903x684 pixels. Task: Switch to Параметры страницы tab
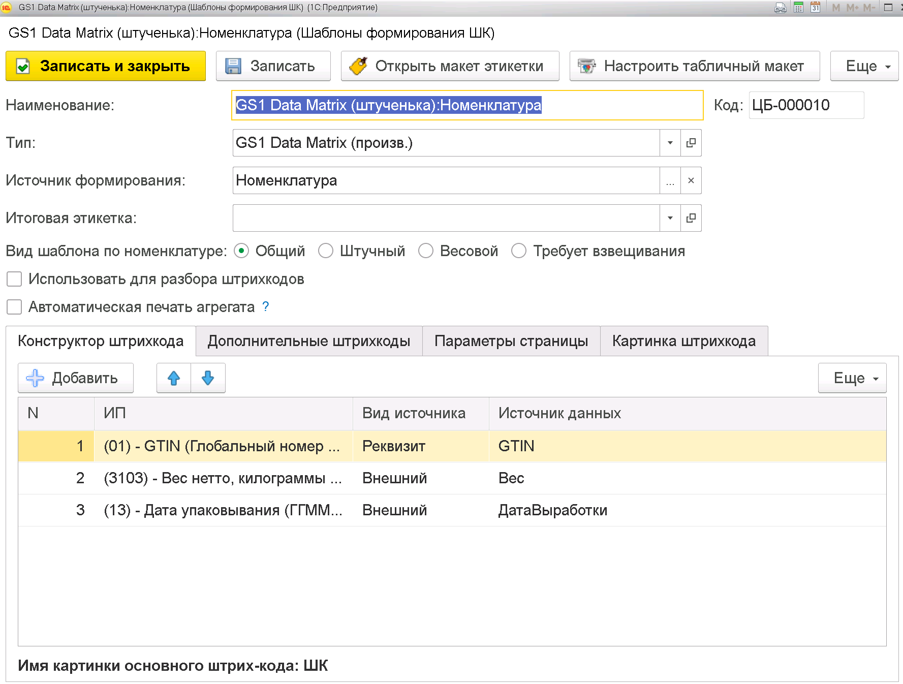coord(511,341)
